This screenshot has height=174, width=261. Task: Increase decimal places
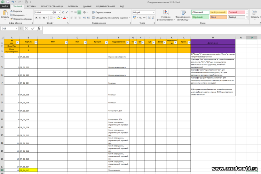(x=149, y=18)
